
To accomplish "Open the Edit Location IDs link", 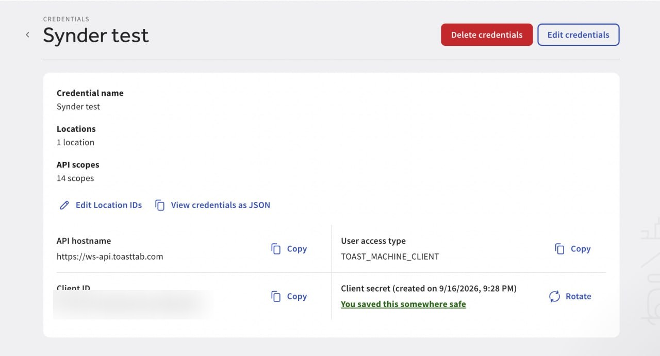I will point(109,205).
